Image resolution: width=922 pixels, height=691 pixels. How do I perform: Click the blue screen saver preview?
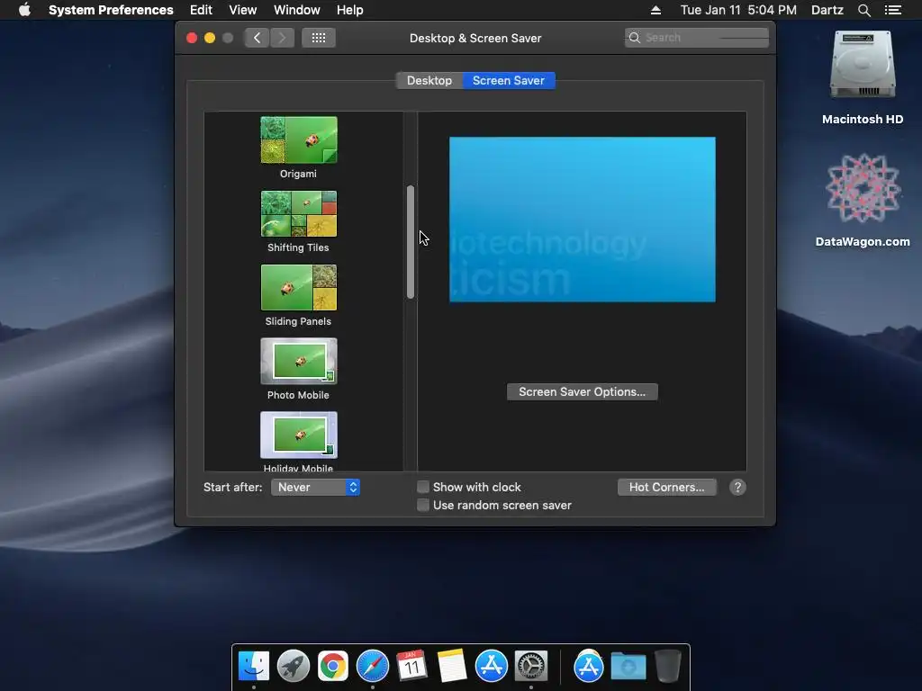(583, 220)
